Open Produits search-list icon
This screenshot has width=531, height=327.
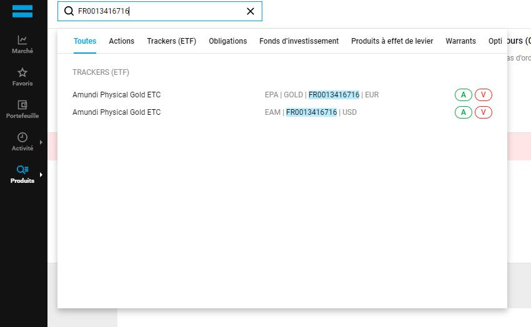point(22,169)
